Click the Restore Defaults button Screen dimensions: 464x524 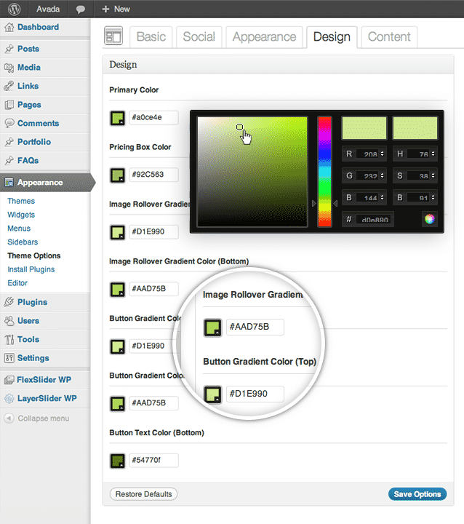143,494
